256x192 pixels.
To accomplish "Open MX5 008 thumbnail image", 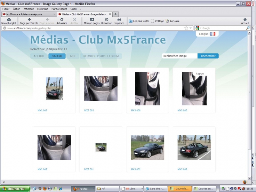I will [x=148, y=89].
